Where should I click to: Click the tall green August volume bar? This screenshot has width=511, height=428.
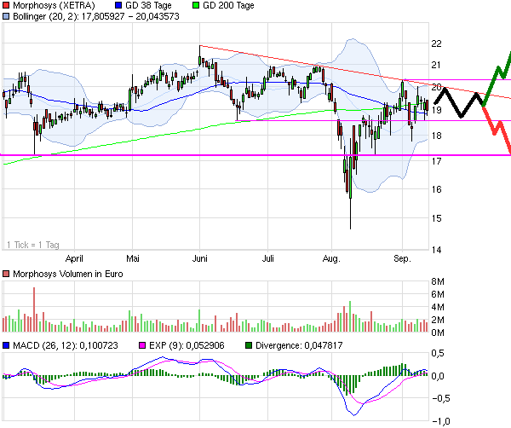tap(350, 316)
